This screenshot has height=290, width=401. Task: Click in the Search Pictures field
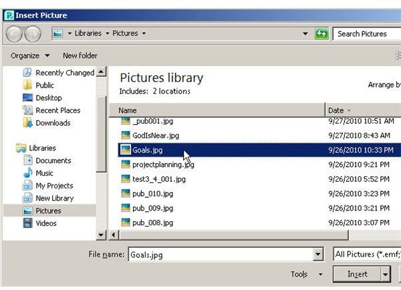(367, 34)
